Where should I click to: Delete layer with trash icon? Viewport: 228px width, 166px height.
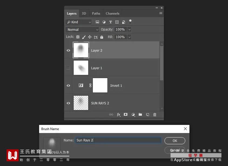coord(155,115)
